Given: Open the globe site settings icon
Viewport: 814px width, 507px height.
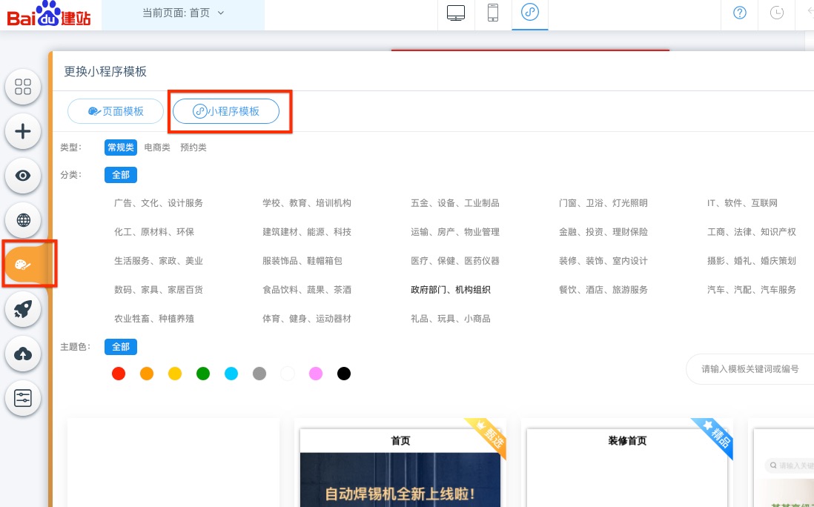Looking at the screenshot, I should [x=23, y=220].
